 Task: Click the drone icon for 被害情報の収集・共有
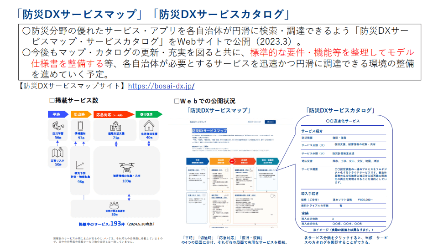[x=127, y=168]
